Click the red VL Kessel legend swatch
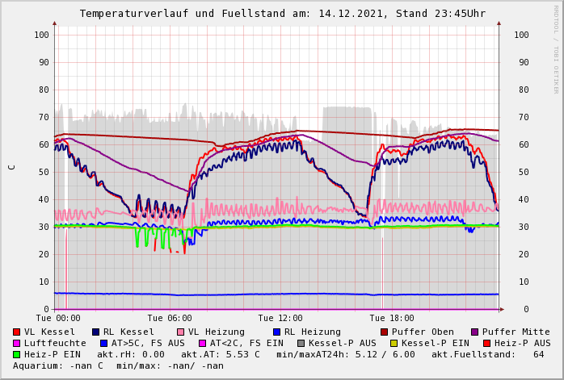The width and height of the screenshot is (564, 380). pyautogui.click(x=17, y=332)
